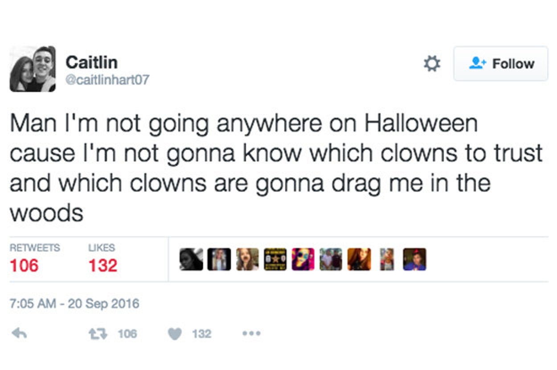The width and height of the screenshot is (557, 370).
Task: Open the pink and yellow pop-art avatar
Action: pyautogui.click(x=303, y=259)
